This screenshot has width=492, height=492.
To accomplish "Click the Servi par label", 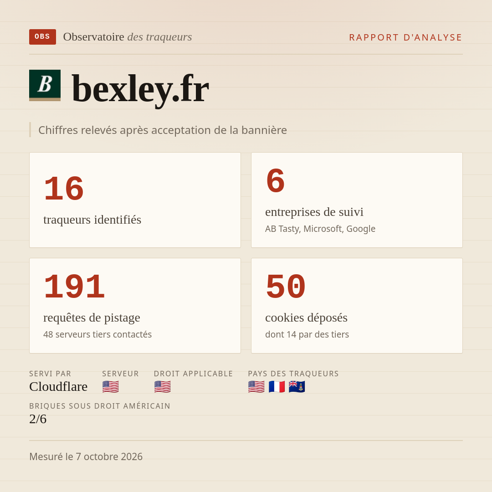I will coord(50,374).
